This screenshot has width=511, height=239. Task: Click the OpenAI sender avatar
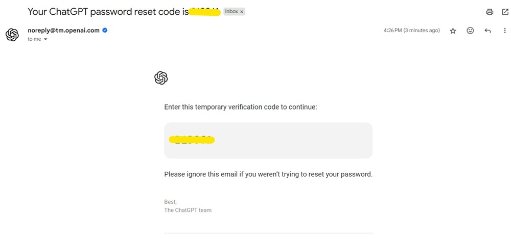pos(12,35)
